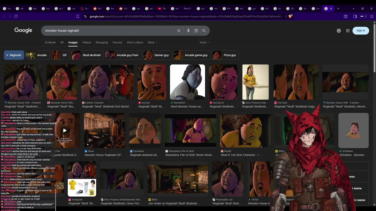Viewport: 376px width, 211px height.
Task: Switch to the Forums tab
Action: click(x=117, y=42)
